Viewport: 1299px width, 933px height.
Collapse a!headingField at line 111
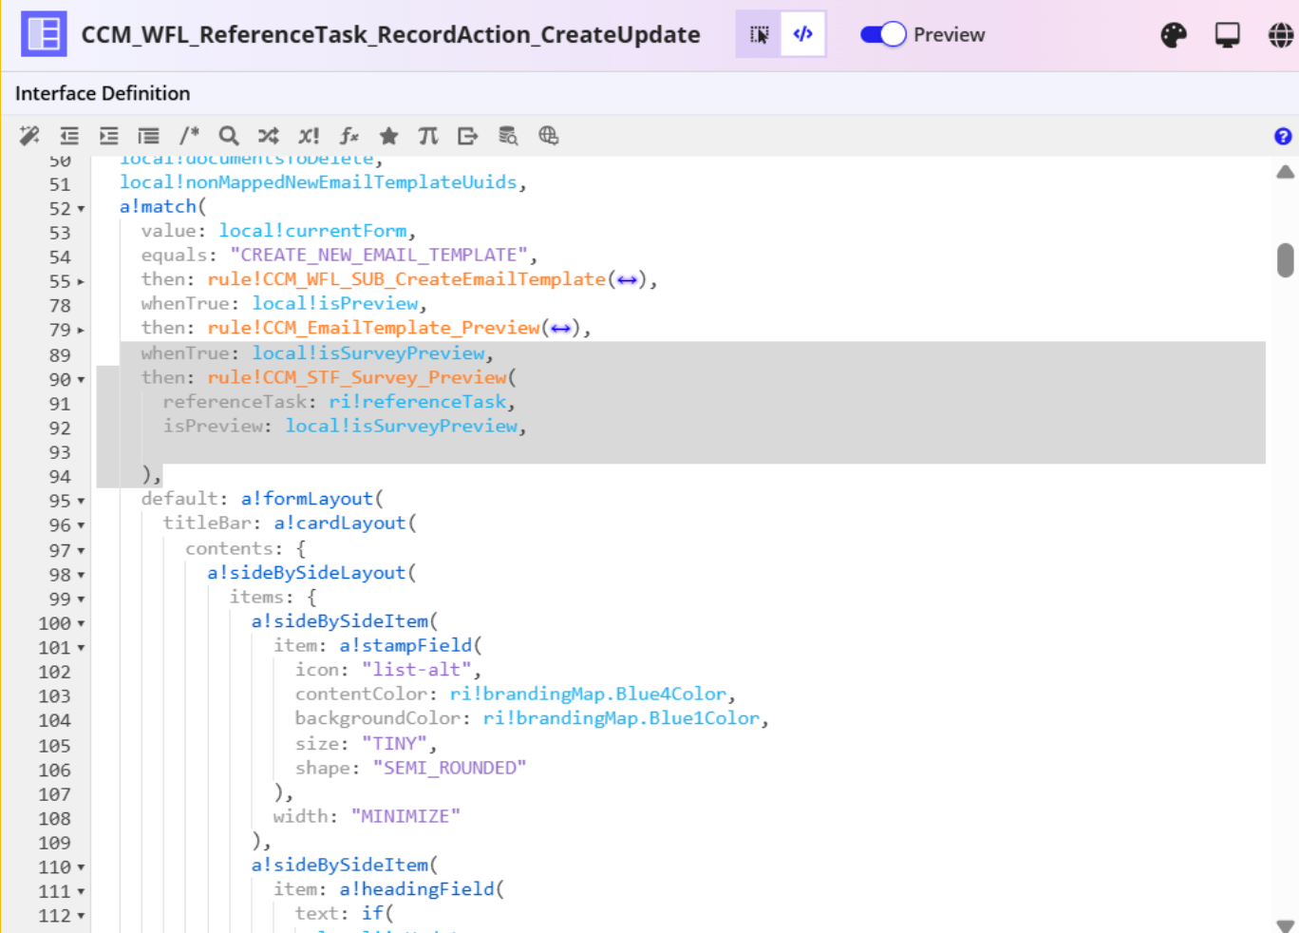81,892
